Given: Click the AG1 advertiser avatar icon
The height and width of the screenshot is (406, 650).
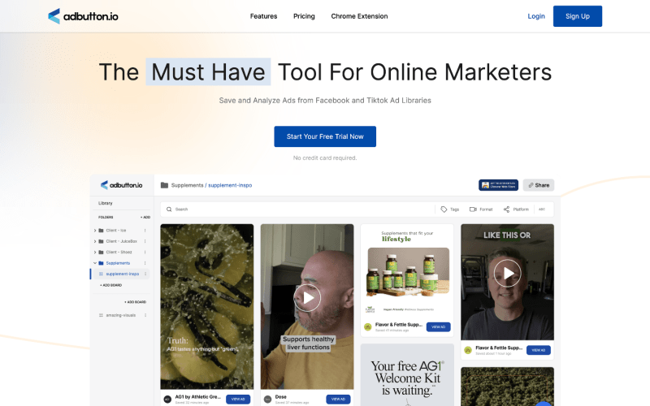Looking at the screenshot, I should point(167,400).
